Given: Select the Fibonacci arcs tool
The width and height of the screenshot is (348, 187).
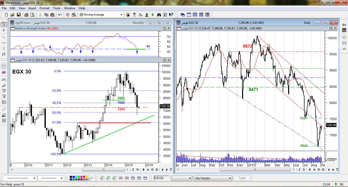Looking at the screenshot, I should 4,80.
